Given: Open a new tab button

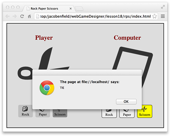Looking at the screenshot, I should pyautogui.click(x=79, y=9).
